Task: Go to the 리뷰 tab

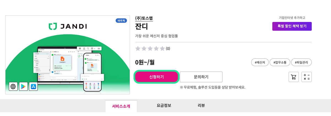Action: [x=201, y=105]
